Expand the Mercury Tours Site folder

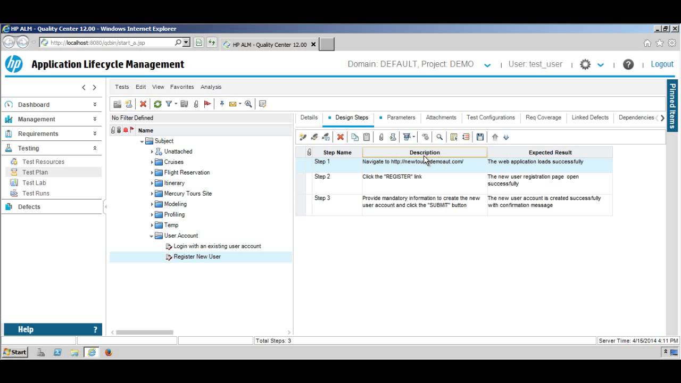tap(152, 194)
